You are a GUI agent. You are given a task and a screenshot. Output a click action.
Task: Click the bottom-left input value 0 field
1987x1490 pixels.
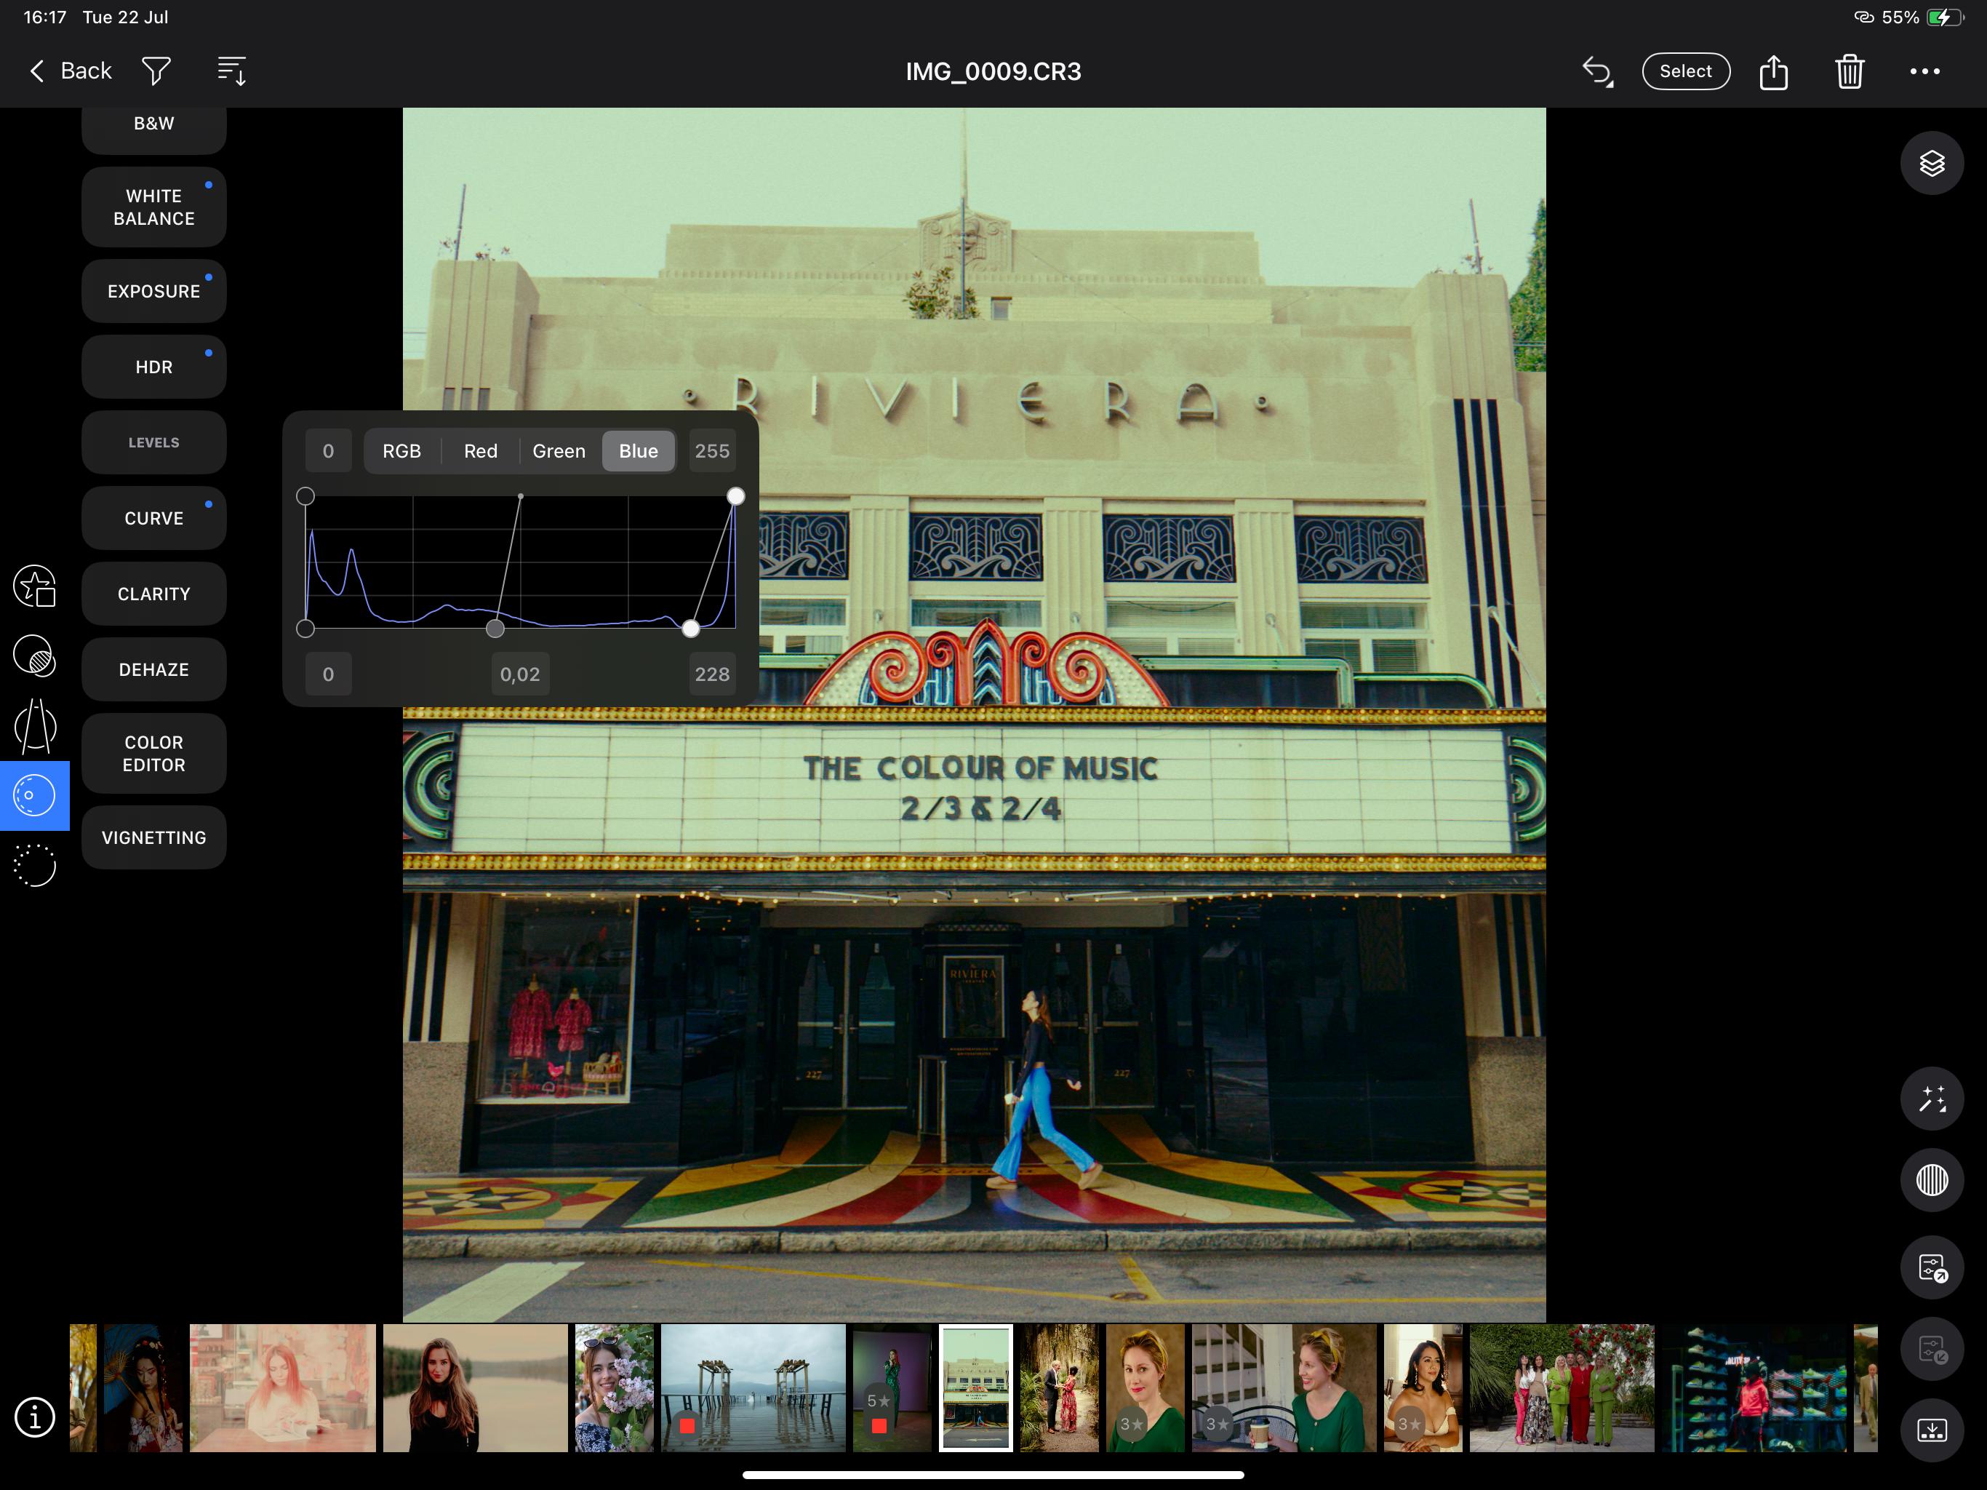(328, 674)
